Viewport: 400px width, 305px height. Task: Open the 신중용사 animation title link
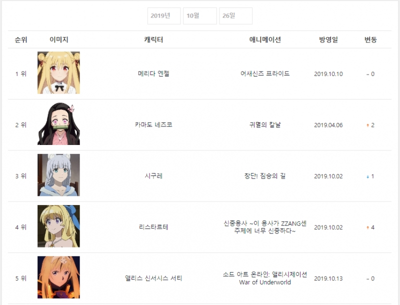(265, 227)
